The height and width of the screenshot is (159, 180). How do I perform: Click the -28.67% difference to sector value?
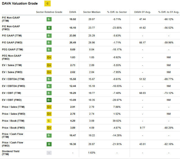click(x=117, y=100)
